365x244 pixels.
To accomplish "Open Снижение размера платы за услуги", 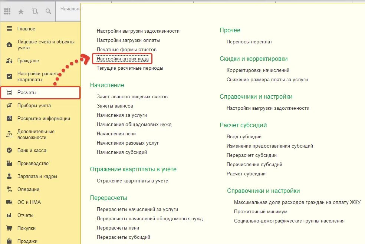I will [x=267, y=80].
